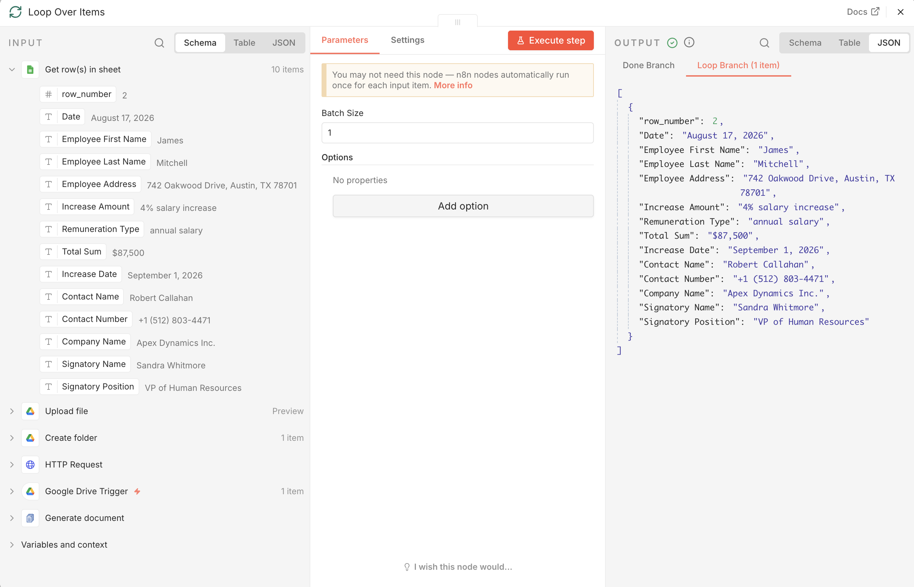Click the panel drag handle at top center

[x=457, y=22]
